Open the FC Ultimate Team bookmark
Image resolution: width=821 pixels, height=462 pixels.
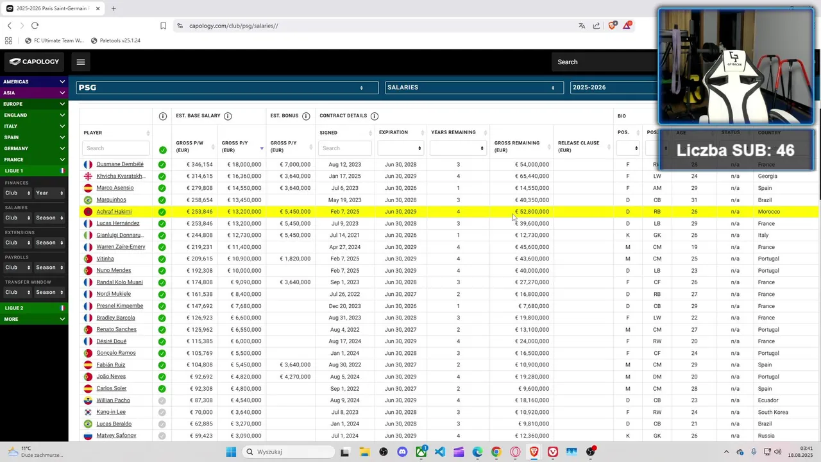pyautogui.click(x=55, y=40)
